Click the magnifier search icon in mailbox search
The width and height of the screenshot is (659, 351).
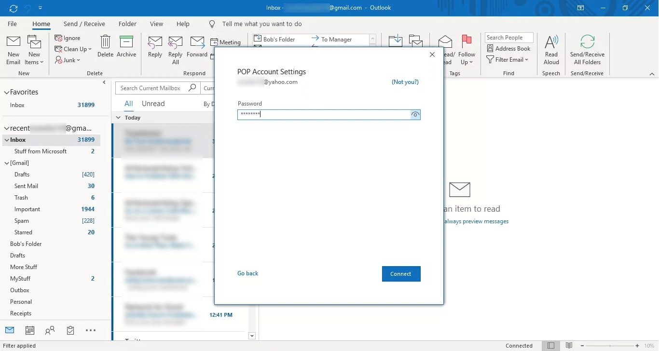192,88
